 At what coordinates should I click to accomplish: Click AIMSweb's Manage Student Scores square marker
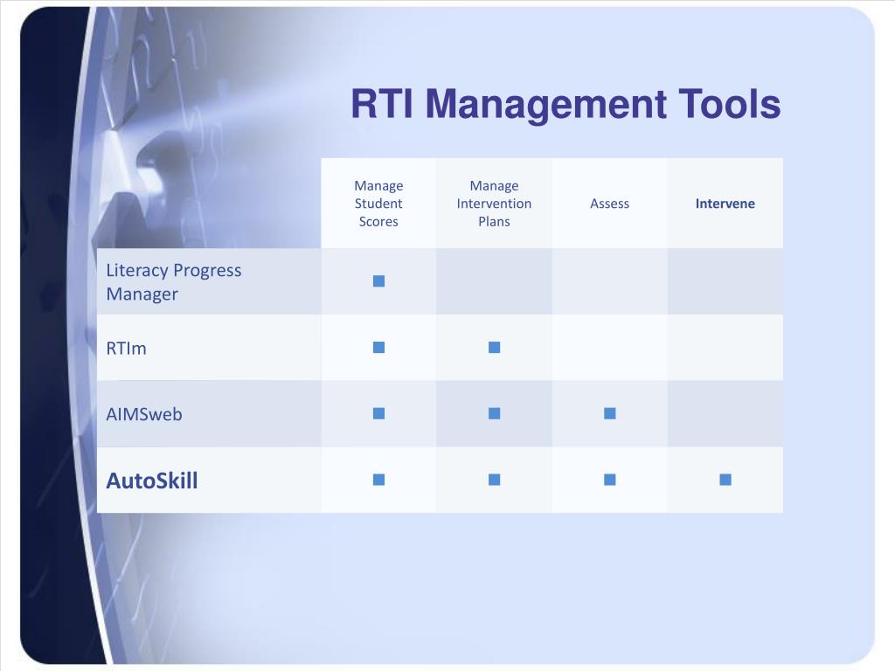[x=379, y=413]
